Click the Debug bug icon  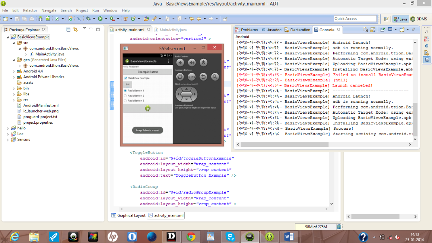tap(88, 19)
